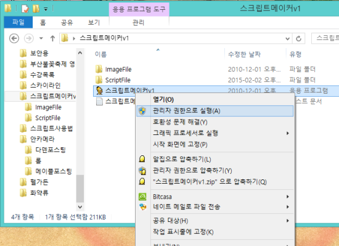Select the ScriptFile folder in file list

point(118,80)
